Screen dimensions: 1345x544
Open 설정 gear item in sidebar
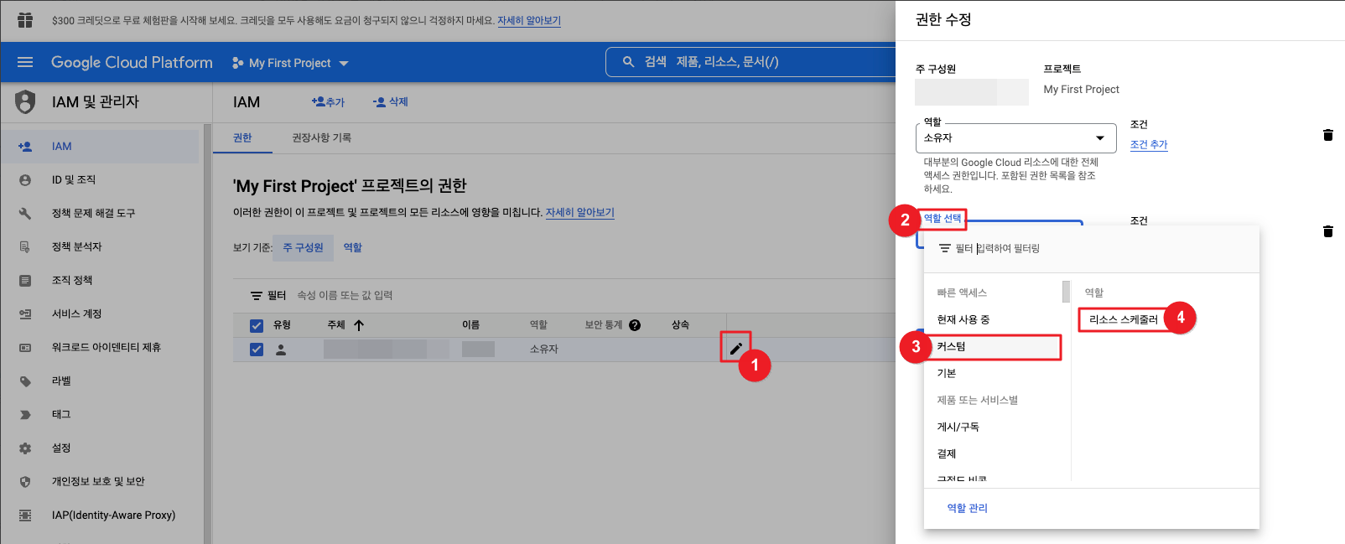pyautogui.click(x=61, y=448)
